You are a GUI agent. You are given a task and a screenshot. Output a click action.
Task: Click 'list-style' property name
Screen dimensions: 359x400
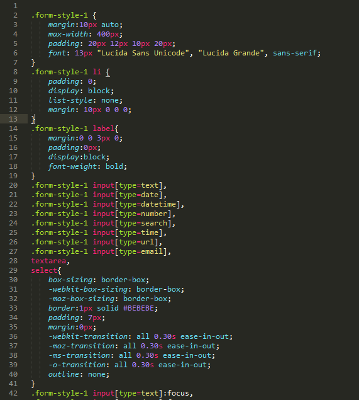coord(70,100)
